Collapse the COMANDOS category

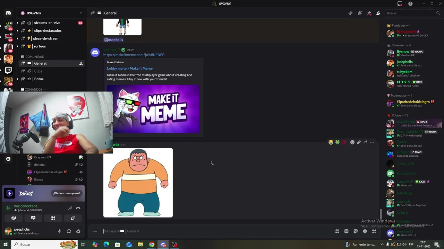[34, 90]
